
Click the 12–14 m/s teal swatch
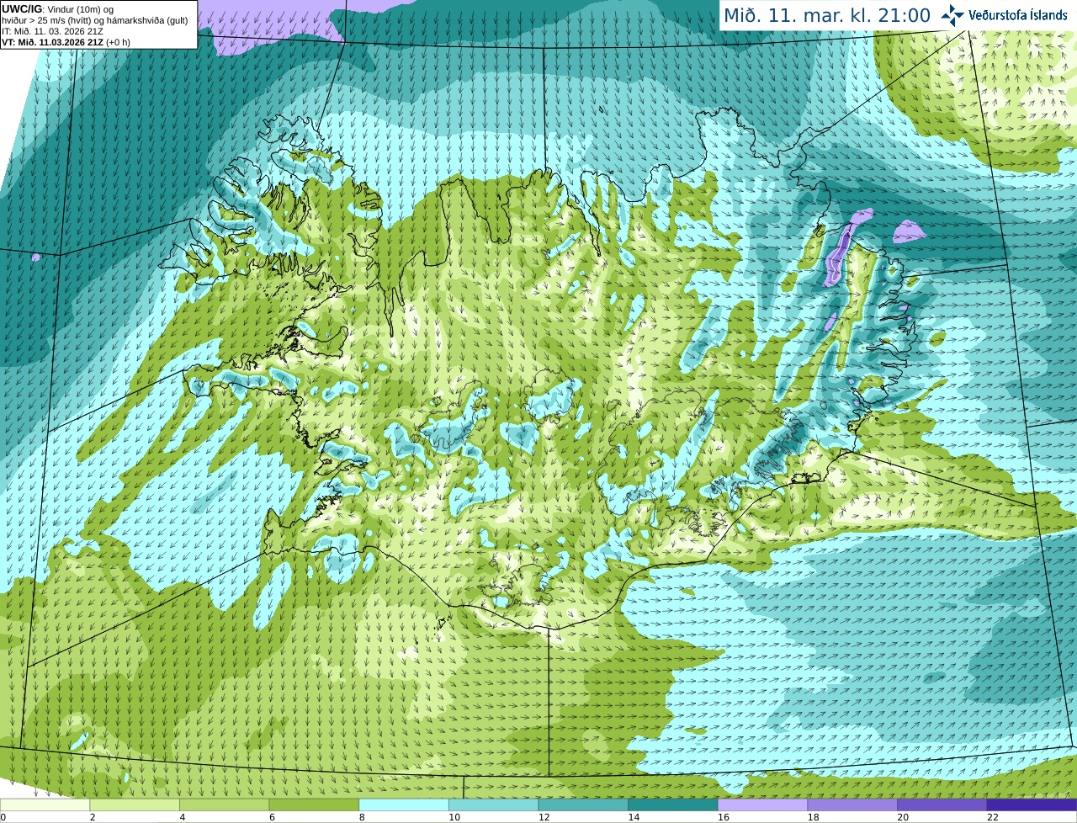pos(583,805)
